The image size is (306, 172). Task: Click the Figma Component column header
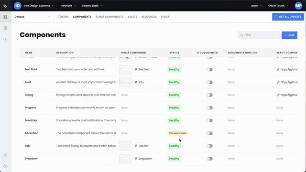(134, 53)
